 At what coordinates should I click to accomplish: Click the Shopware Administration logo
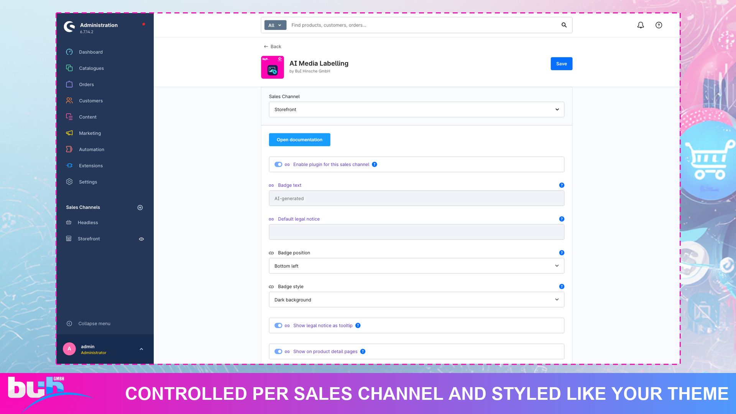coord(69,26)
